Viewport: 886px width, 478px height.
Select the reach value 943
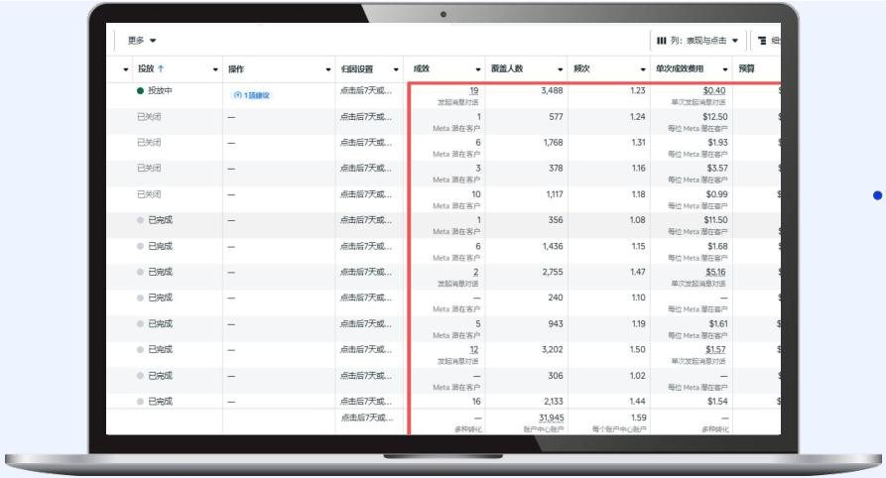[556, 323]
